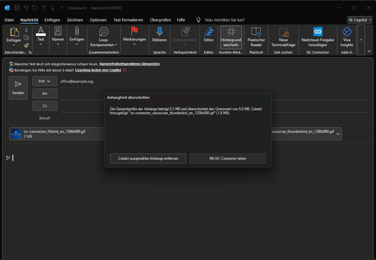Open the Zeichnen ribbon tab
The width and height of the screenshot is (376, 260).
pyautogui.click(x=75, y=20)
